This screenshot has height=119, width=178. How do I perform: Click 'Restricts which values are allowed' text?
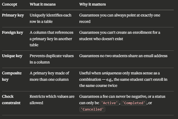(52, 100)
